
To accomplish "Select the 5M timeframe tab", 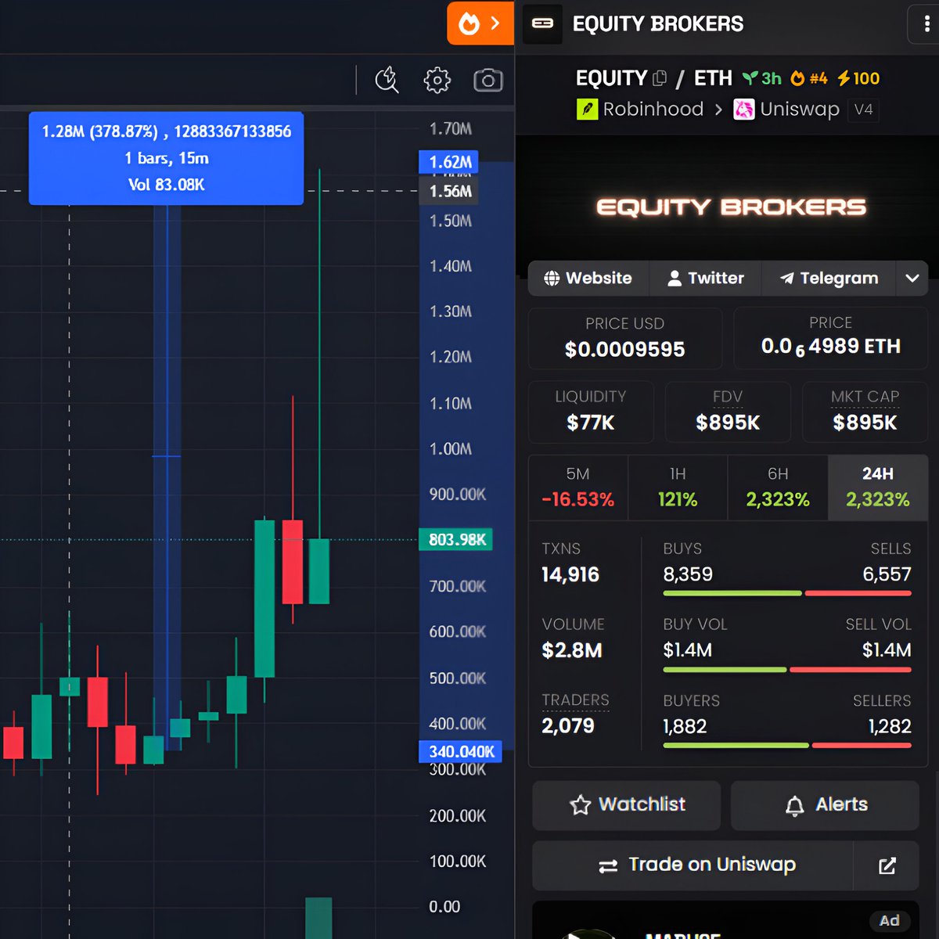I will click(x=578, y=488).
